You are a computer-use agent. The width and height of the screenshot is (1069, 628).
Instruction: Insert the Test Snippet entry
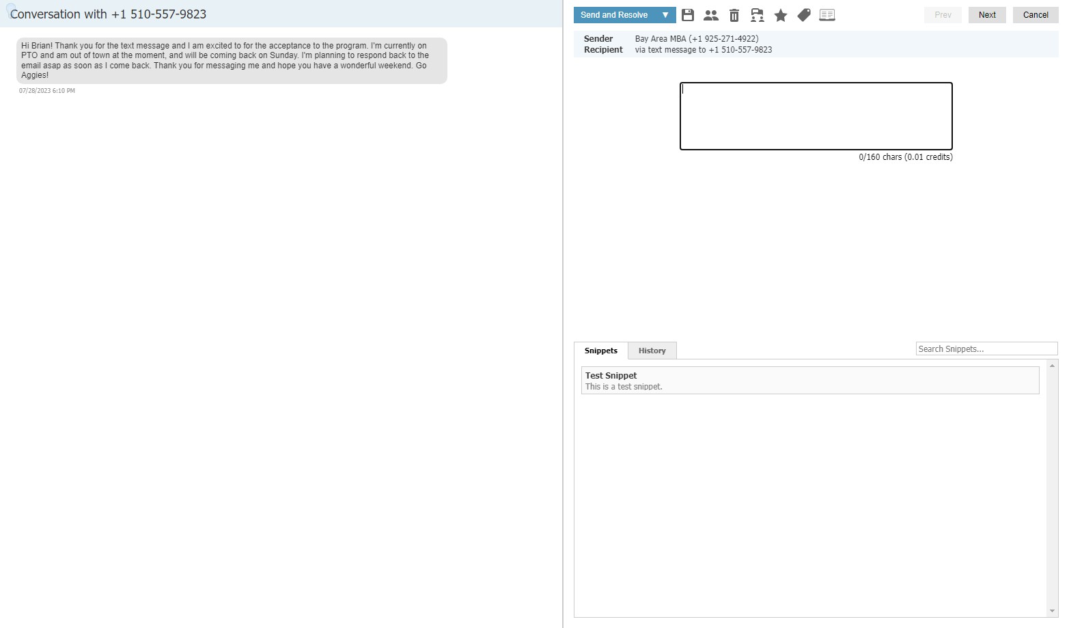[x=810, y=381]
